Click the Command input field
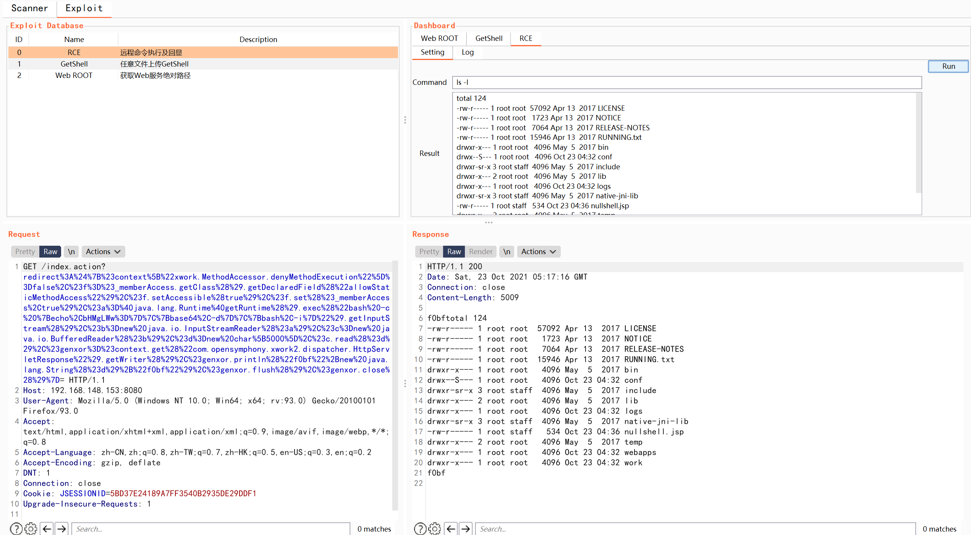 [x=686, y=82]
